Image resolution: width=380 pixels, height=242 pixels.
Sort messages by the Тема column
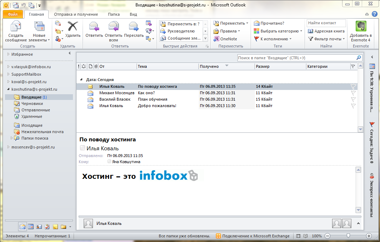(x=167, y=66)
